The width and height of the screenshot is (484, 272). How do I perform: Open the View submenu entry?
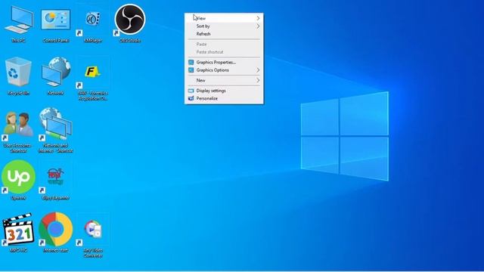pyautogui.click(x=224, y=18)
